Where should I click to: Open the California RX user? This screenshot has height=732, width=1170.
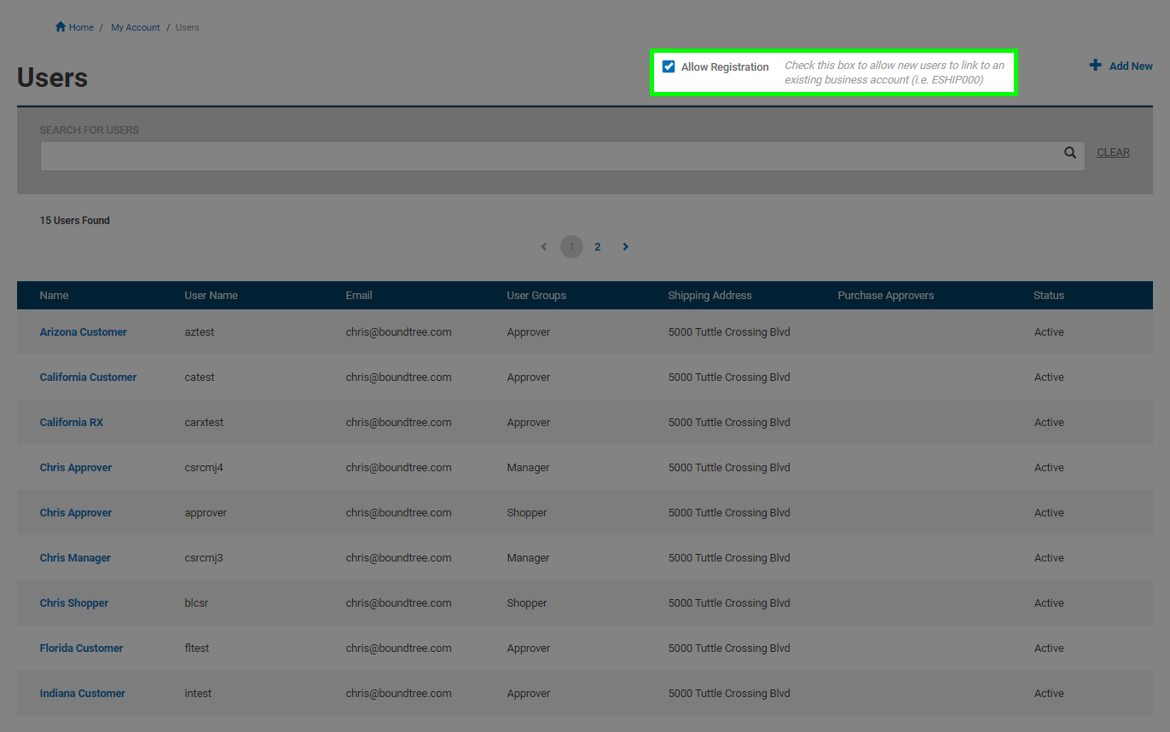[72, 423]
